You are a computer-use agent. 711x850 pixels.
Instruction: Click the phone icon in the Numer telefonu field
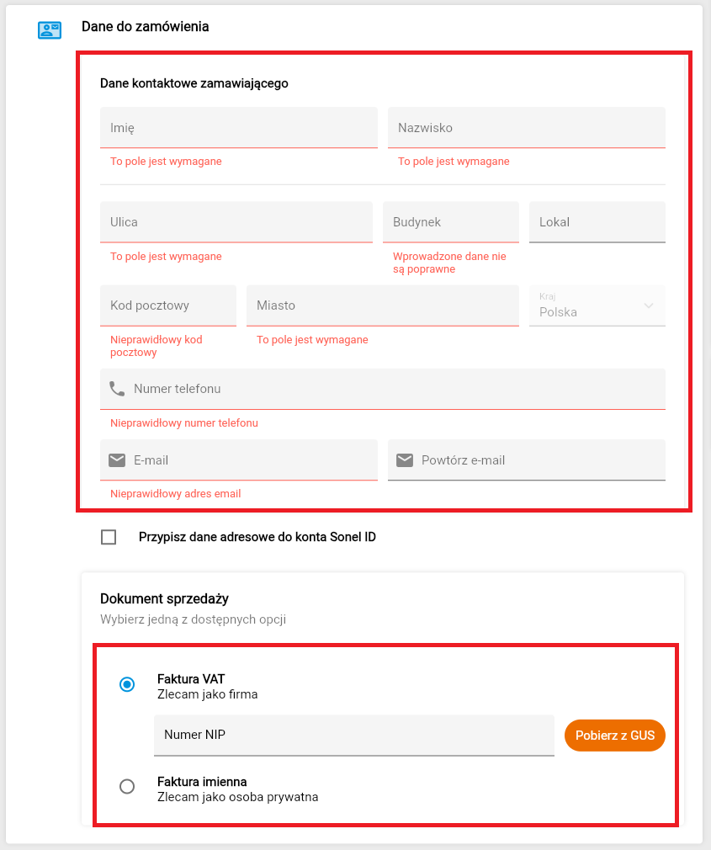coord(117,389)
